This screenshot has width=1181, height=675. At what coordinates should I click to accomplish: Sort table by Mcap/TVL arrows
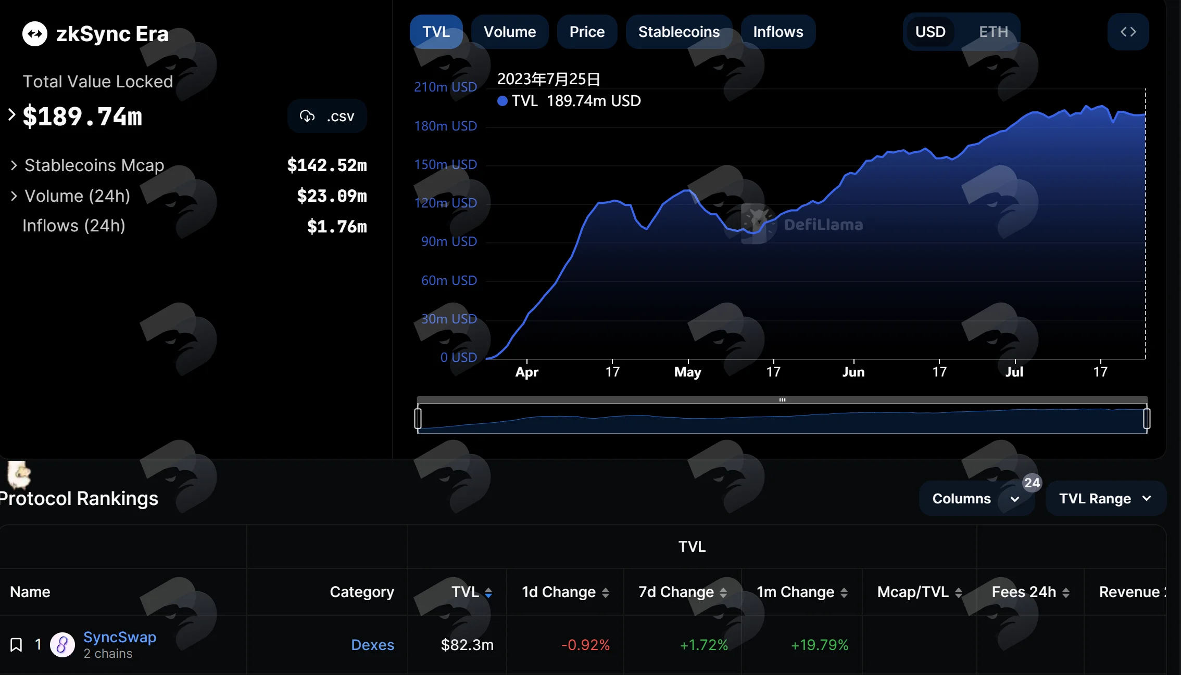pos(958,592)
